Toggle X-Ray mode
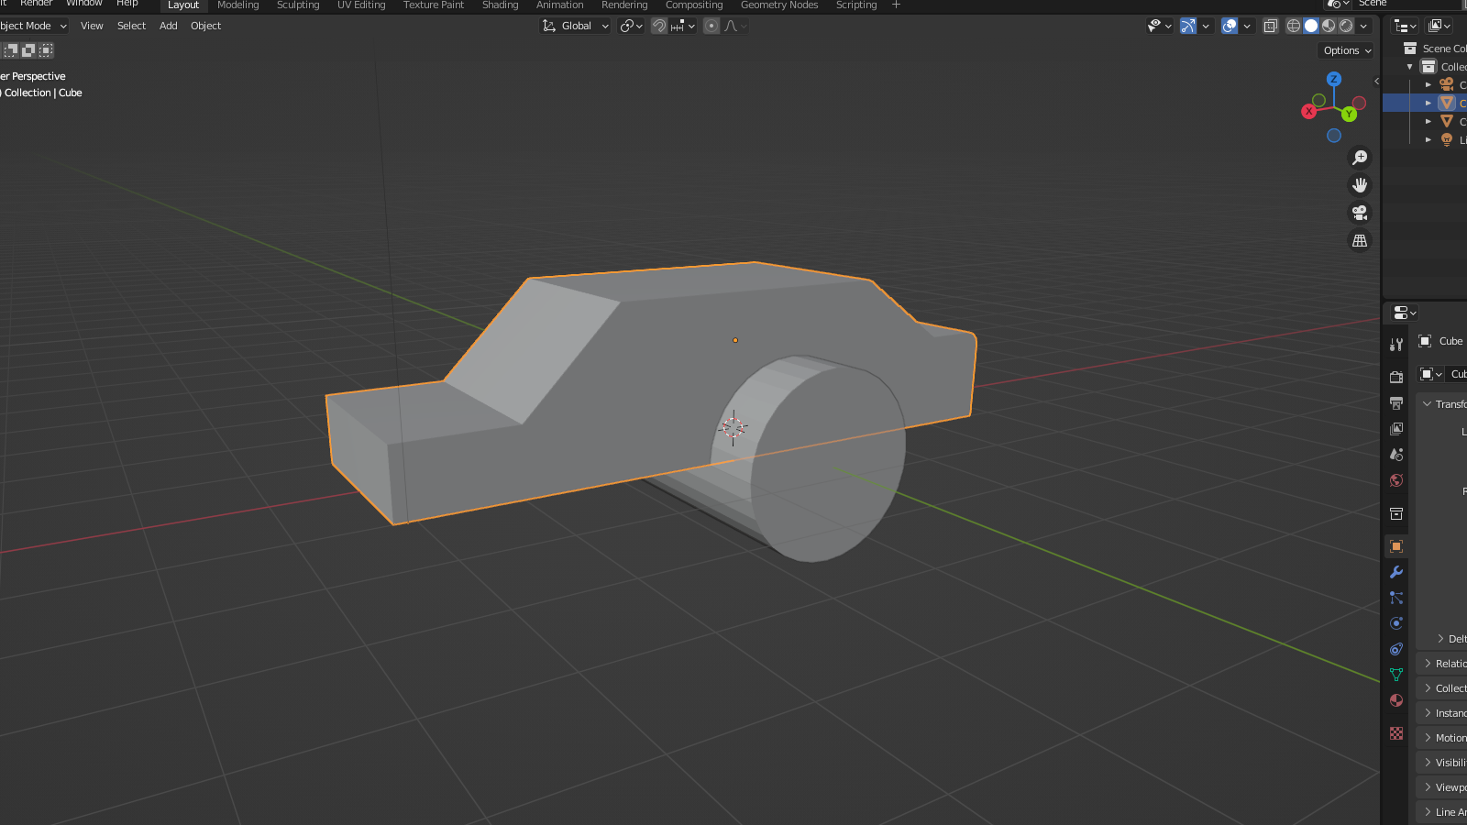 click(1270, 26)
